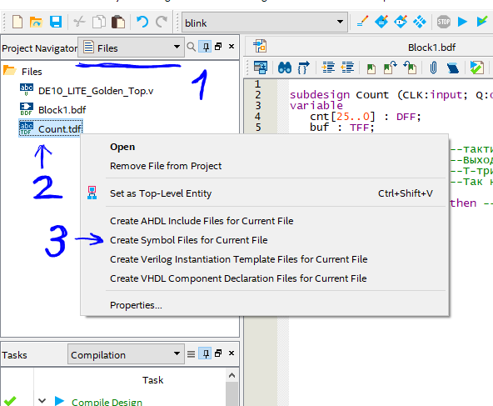Image resolution: width=493 pixels, height=406 pixels.
Task: Click the New file icon
Action: (17, 22)
